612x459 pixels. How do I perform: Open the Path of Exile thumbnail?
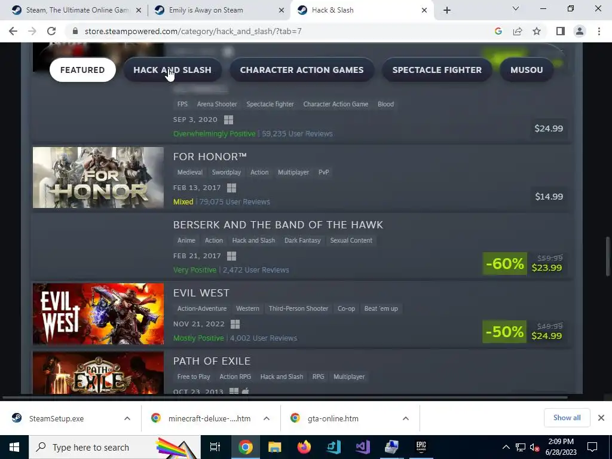[98, 373]
